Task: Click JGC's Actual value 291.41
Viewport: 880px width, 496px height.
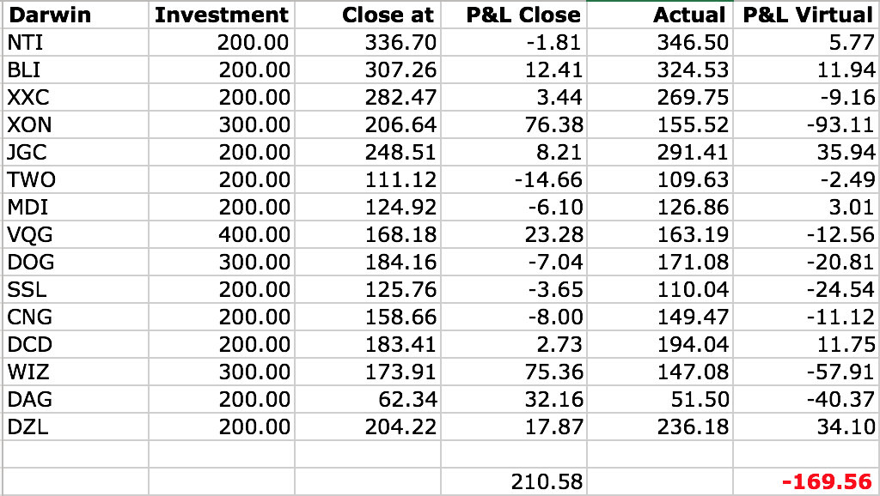Action: pos(693,153)
